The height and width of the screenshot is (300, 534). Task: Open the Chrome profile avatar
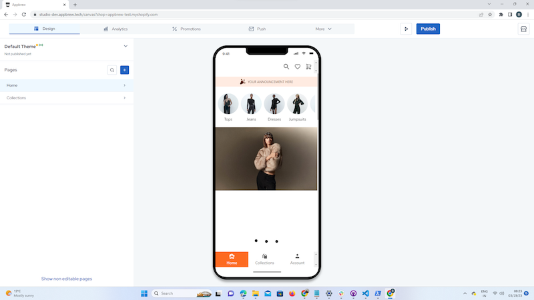[x=519, y=15]
